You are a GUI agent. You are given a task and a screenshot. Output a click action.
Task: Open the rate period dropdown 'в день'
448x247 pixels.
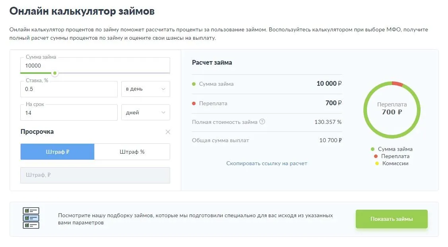point(145,89)
